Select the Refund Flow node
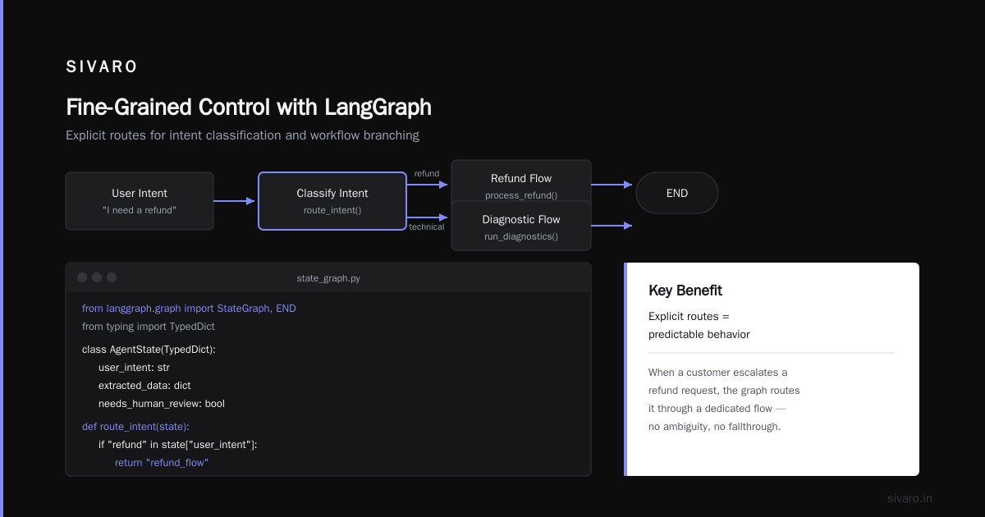The image size is (985, 517). coord(521,181)
